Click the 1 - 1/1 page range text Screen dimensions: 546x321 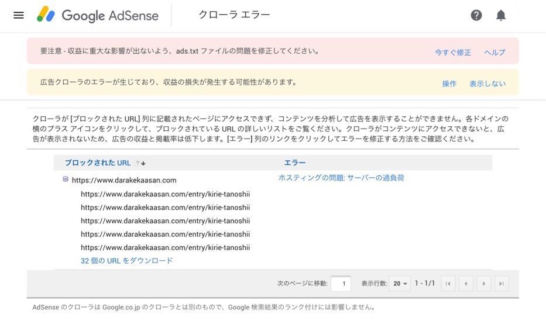pyautogui.click(x=424, y=283)
